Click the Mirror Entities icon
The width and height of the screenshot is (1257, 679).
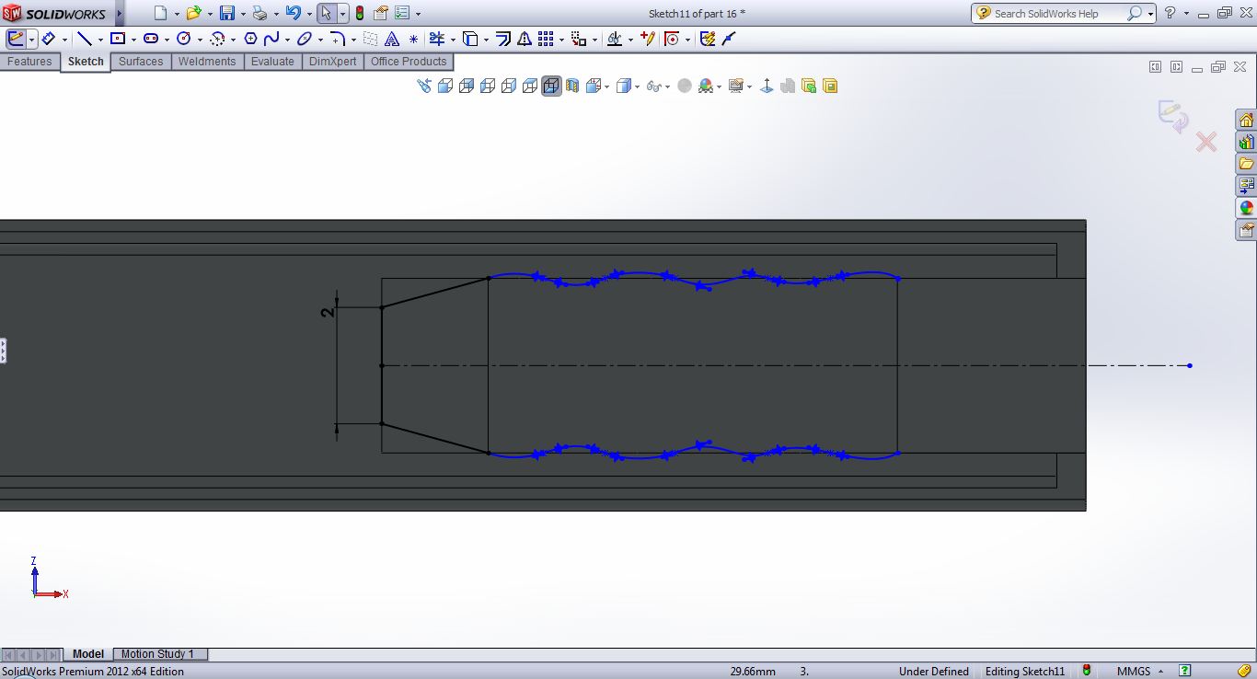coord(524,39)
